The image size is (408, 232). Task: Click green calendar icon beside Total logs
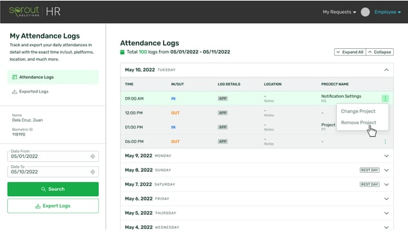123,52
